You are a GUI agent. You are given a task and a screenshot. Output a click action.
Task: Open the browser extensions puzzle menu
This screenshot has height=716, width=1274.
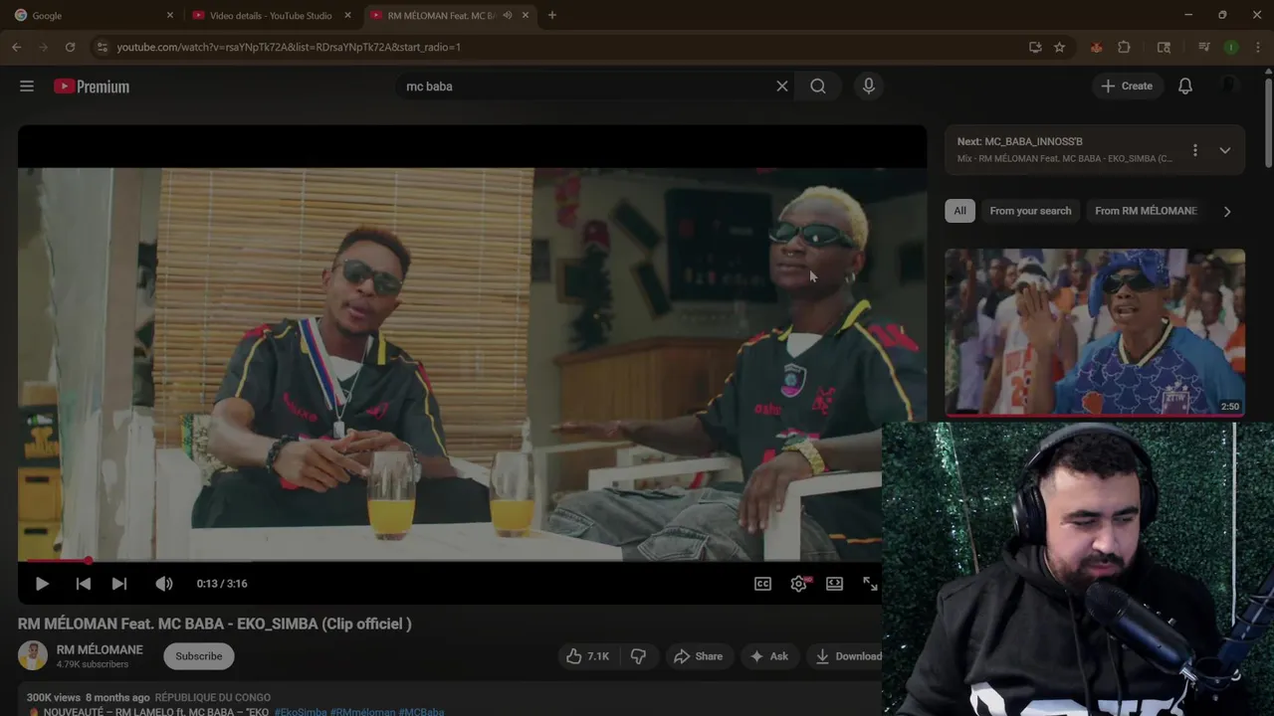[x=1124, y=47]
